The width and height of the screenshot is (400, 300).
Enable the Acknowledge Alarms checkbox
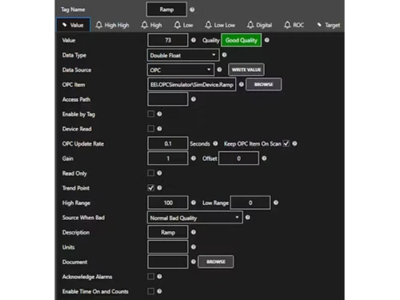pyautogui.click(x=150, y=277)
